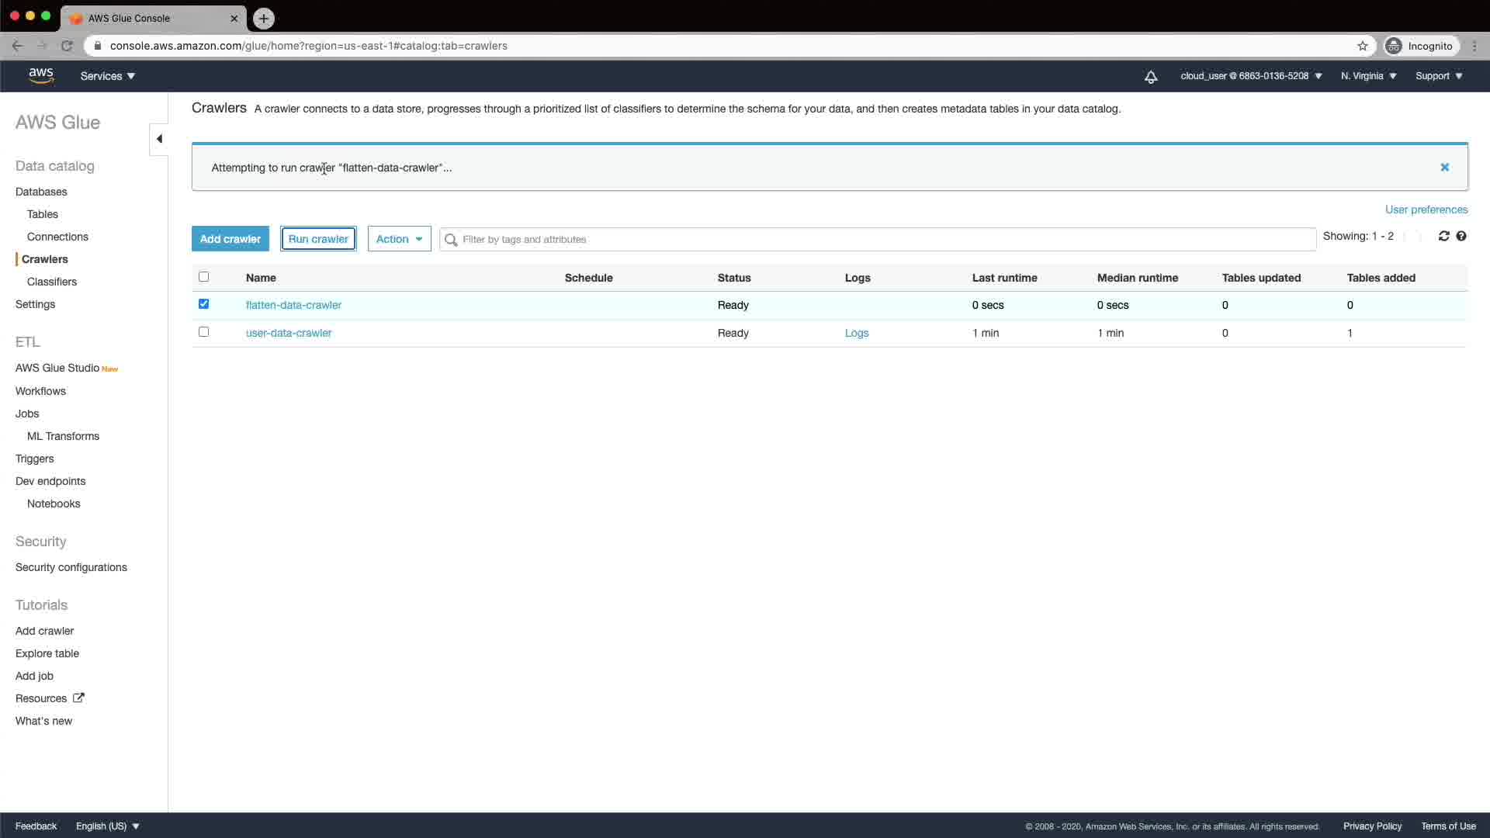Refresh the crawlers list
The height and width of the screenshot is (838, 1490).
point(1443,236)
